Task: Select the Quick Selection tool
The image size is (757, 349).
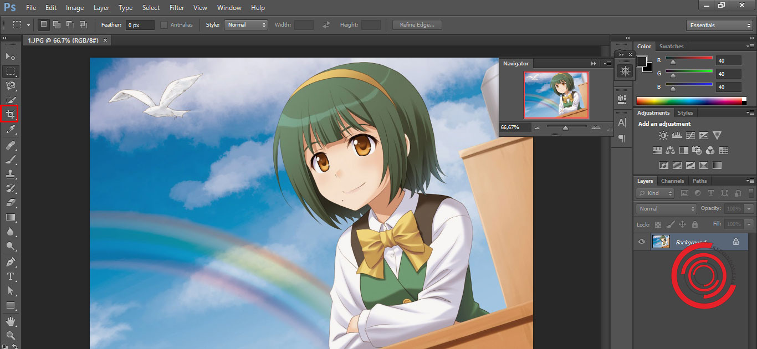Action: pos(10,100)
